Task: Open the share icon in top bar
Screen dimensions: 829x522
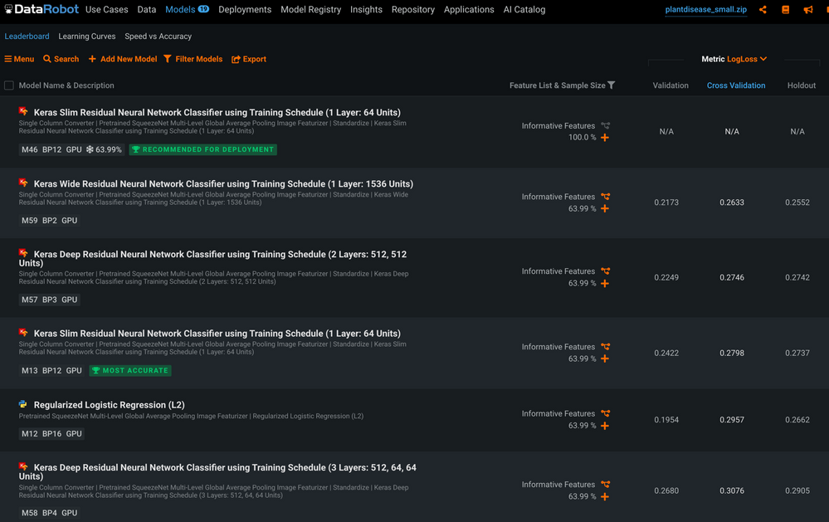Action: pos(763,9)
